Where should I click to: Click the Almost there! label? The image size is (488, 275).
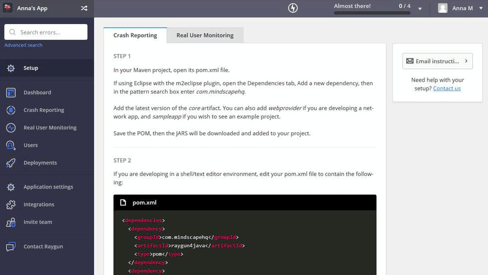352,6
